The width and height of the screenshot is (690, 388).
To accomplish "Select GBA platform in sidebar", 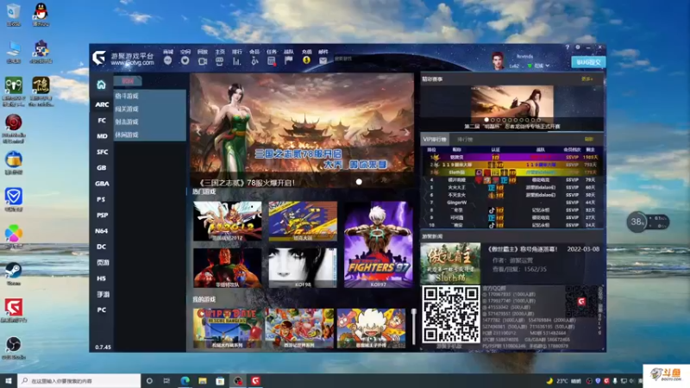I will (x=102, y=184).
